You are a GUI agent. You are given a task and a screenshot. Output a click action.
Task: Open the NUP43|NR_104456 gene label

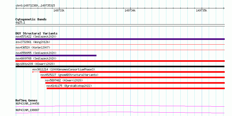click(27, 103)
